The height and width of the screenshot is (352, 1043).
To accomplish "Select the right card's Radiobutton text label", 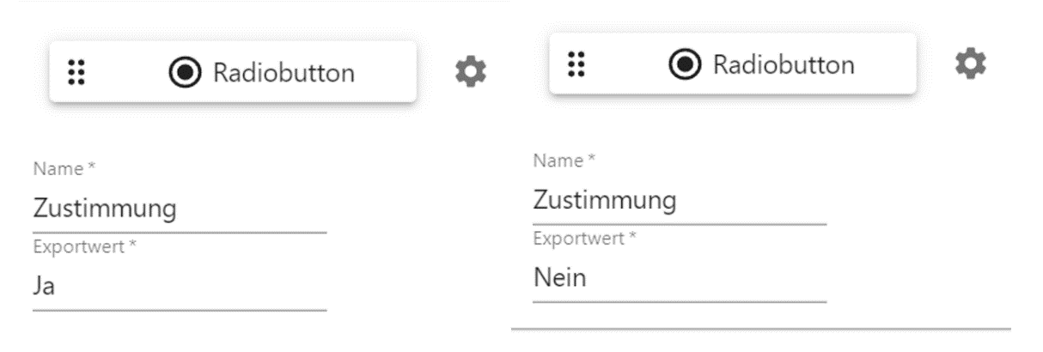I will tap(784, 64).
